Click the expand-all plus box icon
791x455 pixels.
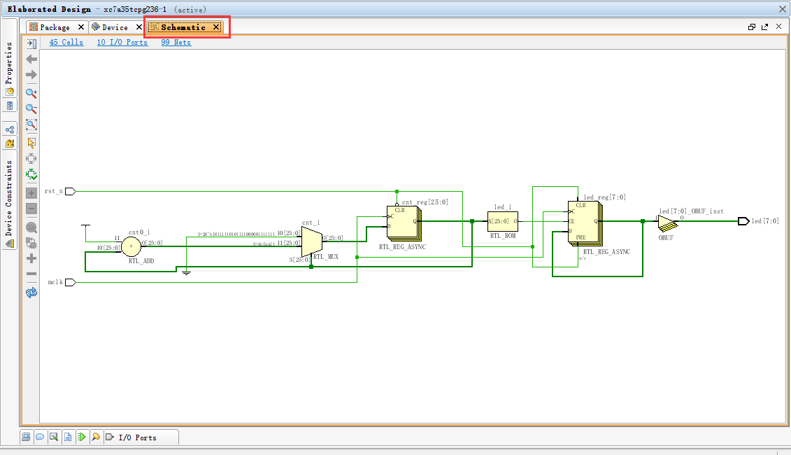coord(31,193)
